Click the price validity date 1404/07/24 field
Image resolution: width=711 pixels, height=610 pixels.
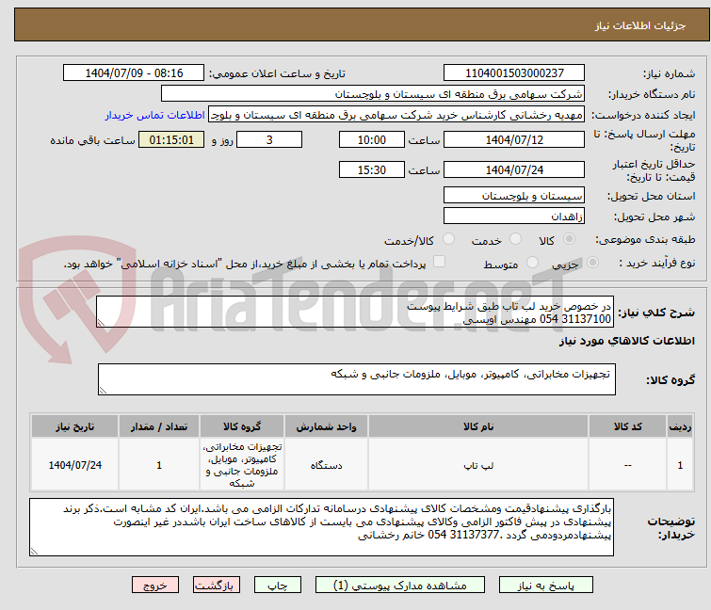(x=514, y=170)
